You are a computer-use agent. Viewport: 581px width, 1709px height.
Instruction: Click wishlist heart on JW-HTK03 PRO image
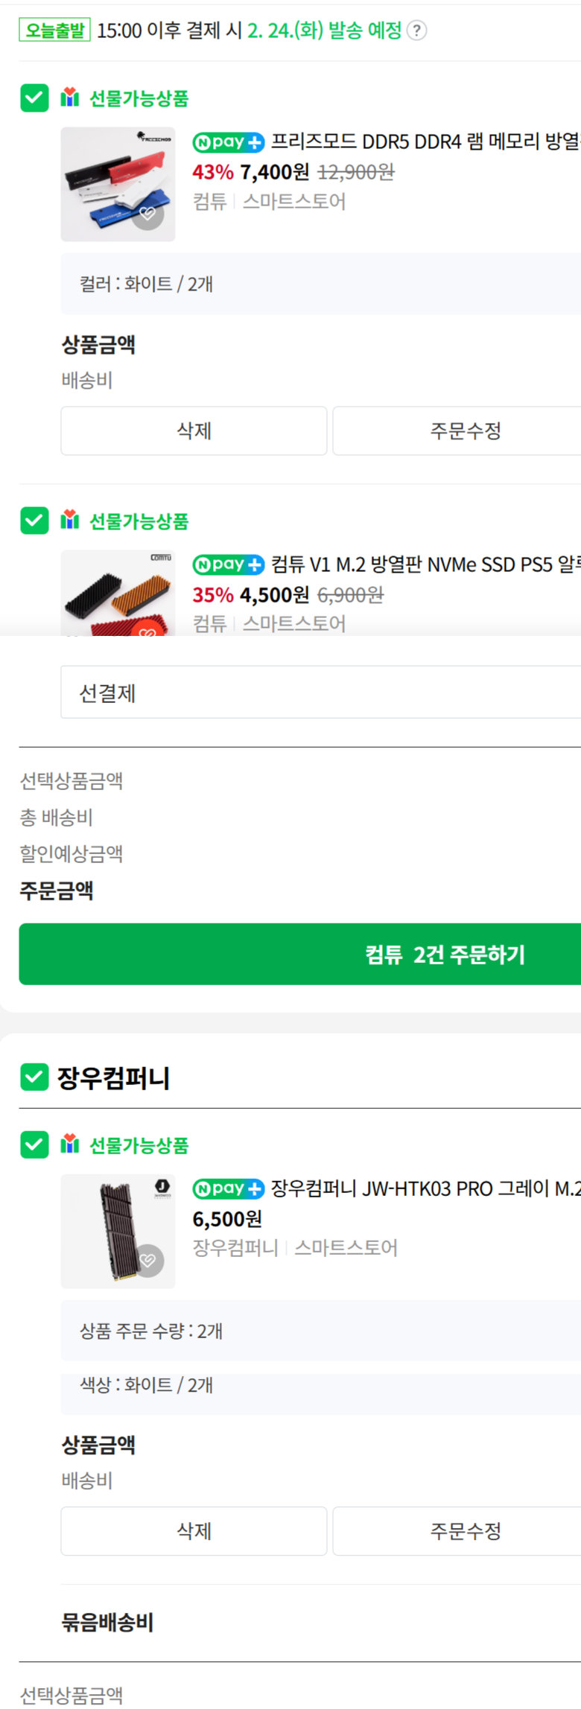147,1260
